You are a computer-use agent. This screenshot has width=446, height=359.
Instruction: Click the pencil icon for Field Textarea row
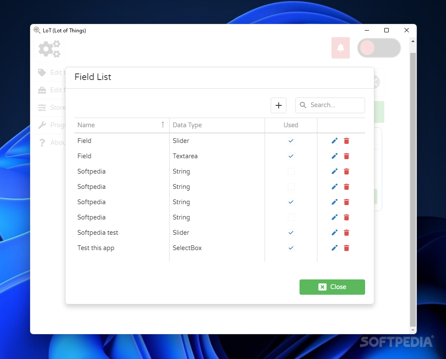click(x=334, y=156)
